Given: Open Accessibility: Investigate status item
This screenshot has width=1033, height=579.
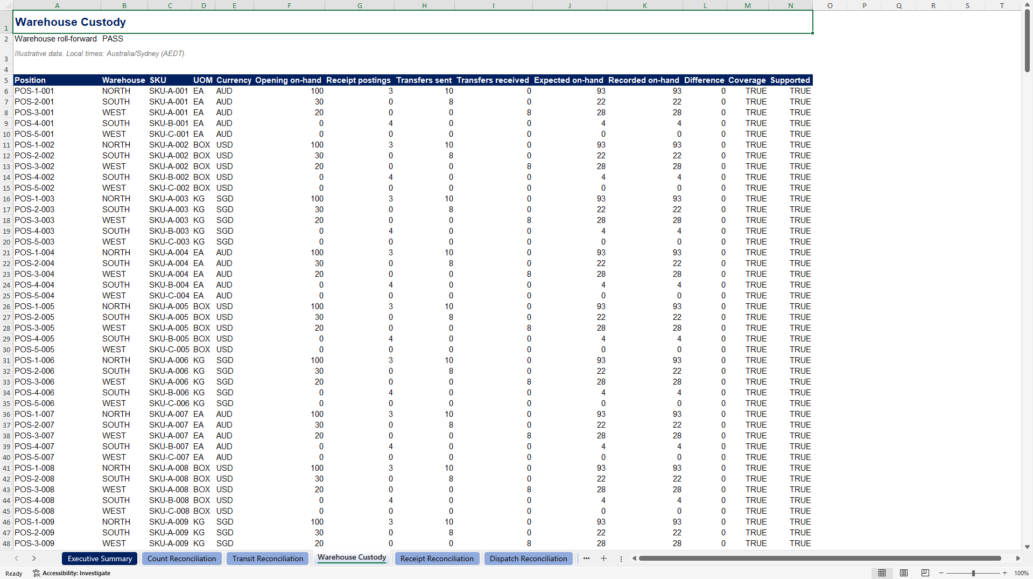Looking at the screenshot, I should [x=72, y=573].
